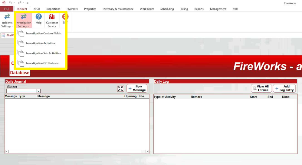Click the View All Entries button
This screenshot has height=165, width=302.
pyautogui.click(x=261, y=88)
